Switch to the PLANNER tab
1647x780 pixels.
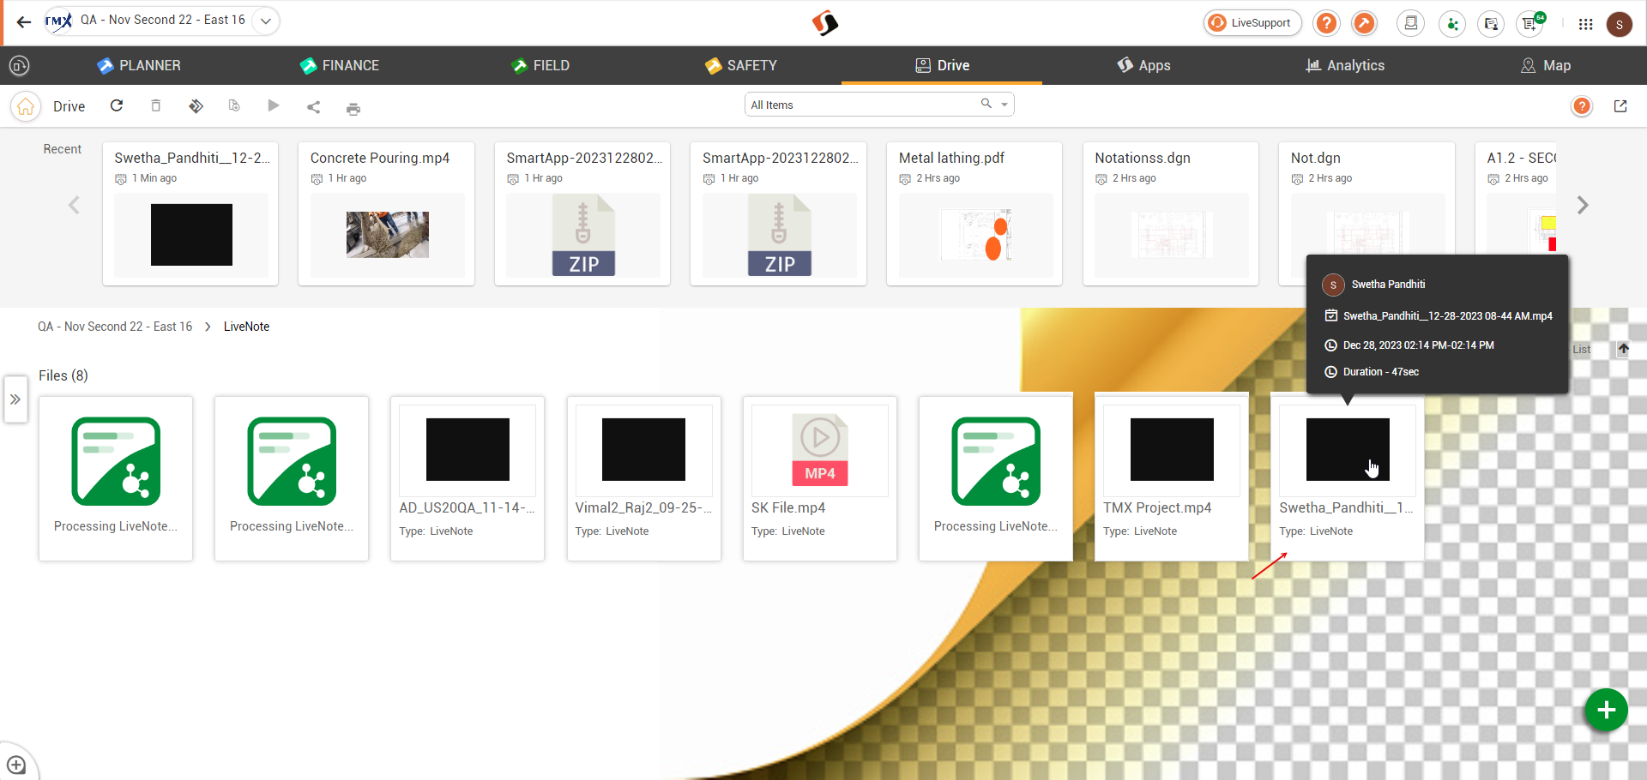139,65
